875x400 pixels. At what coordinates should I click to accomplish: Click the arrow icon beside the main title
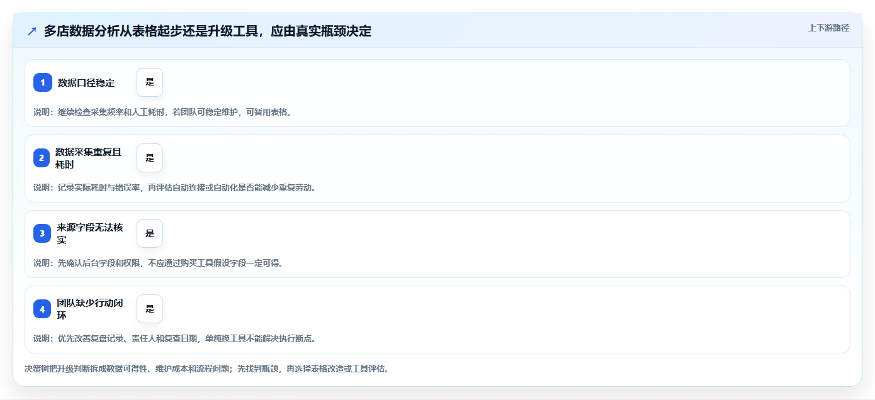pos(32,31)
